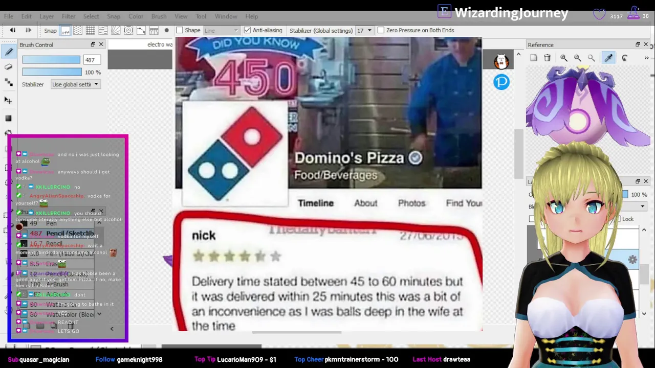Open the View menu
Viewport: 655px width, 368px height.
coord(181,16)
